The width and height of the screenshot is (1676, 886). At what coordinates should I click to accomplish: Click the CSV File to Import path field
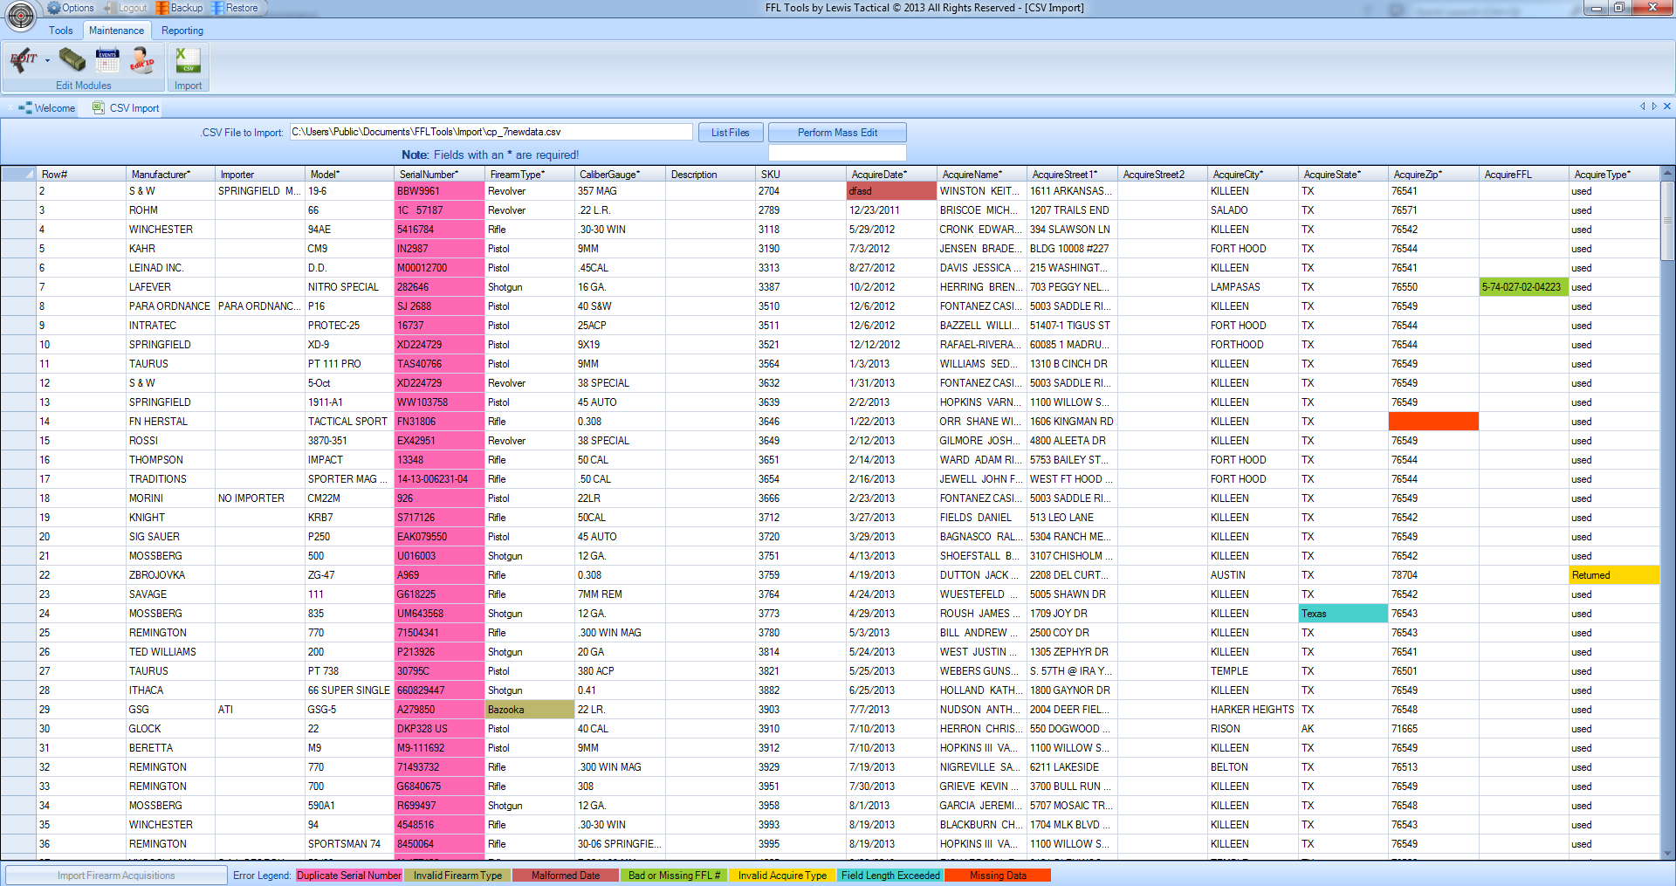click(x=491, y=132)
